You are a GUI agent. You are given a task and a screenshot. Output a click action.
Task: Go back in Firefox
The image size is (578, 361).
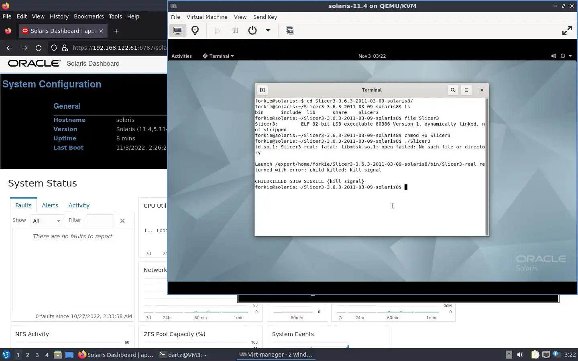[x=10, y=48]
